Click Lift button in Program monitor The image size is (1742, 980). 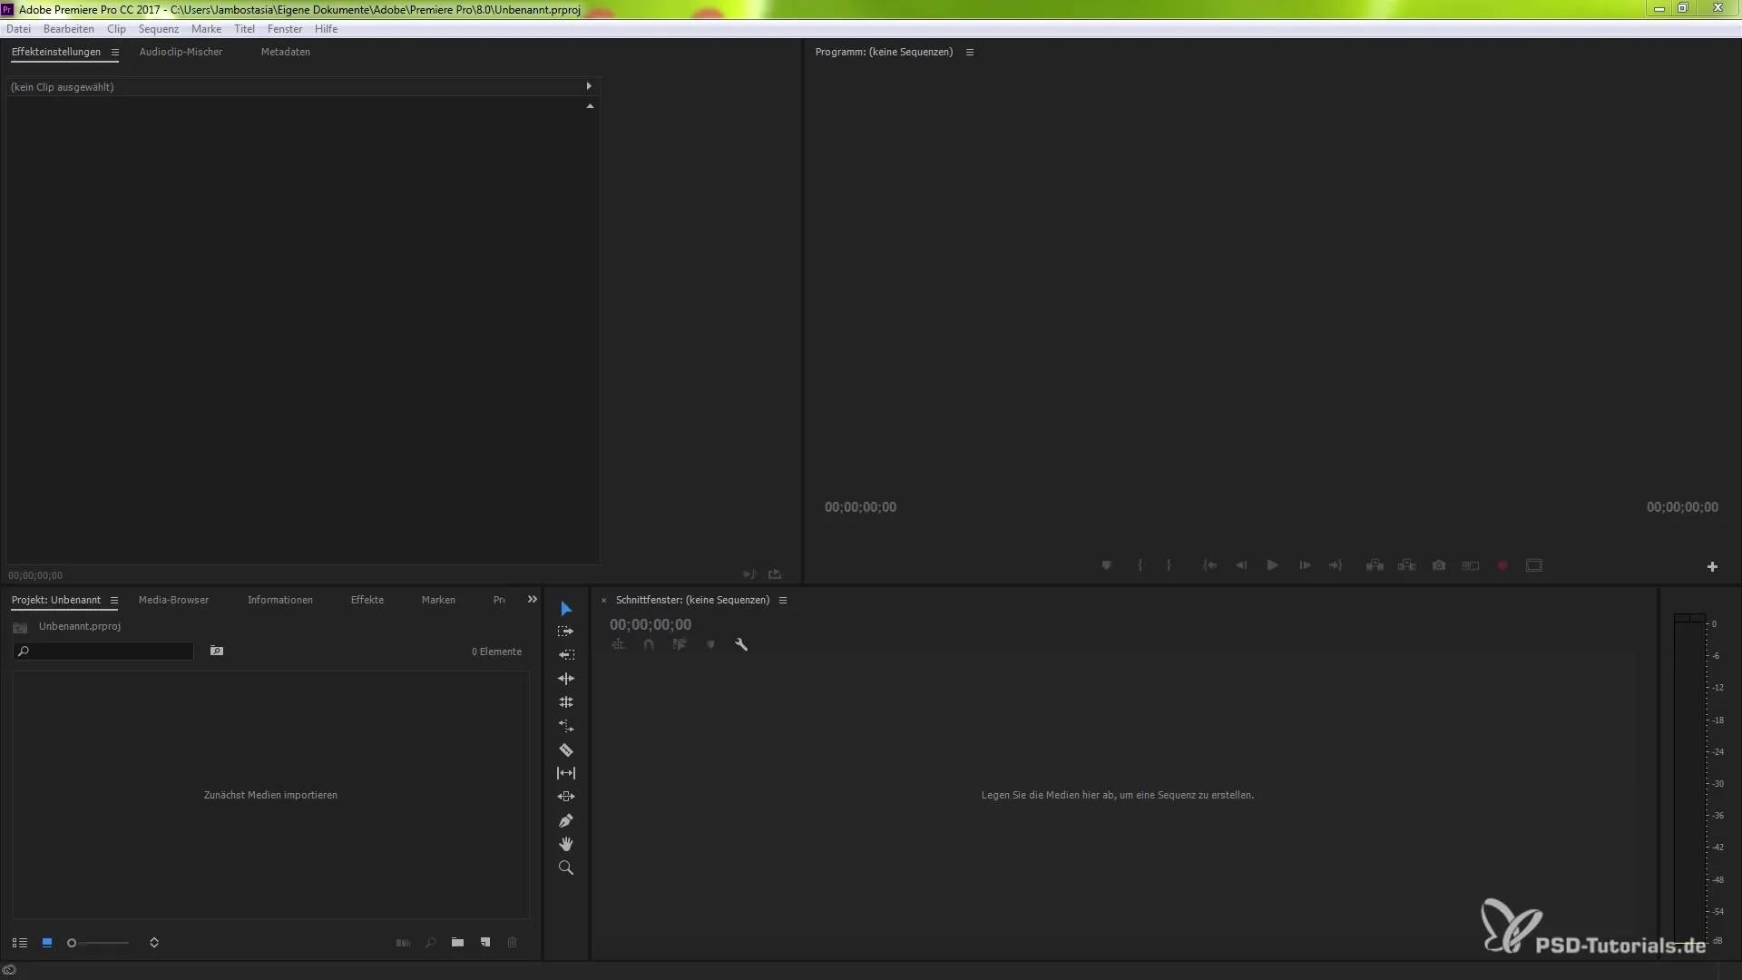pos(1375,565)
